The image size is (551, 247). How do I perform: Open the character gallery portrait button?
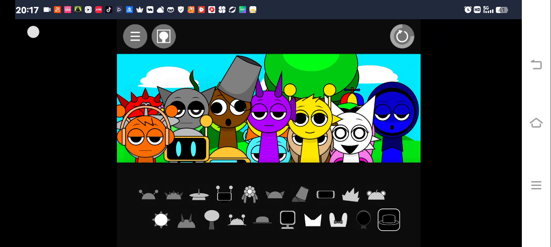(164, 36)
